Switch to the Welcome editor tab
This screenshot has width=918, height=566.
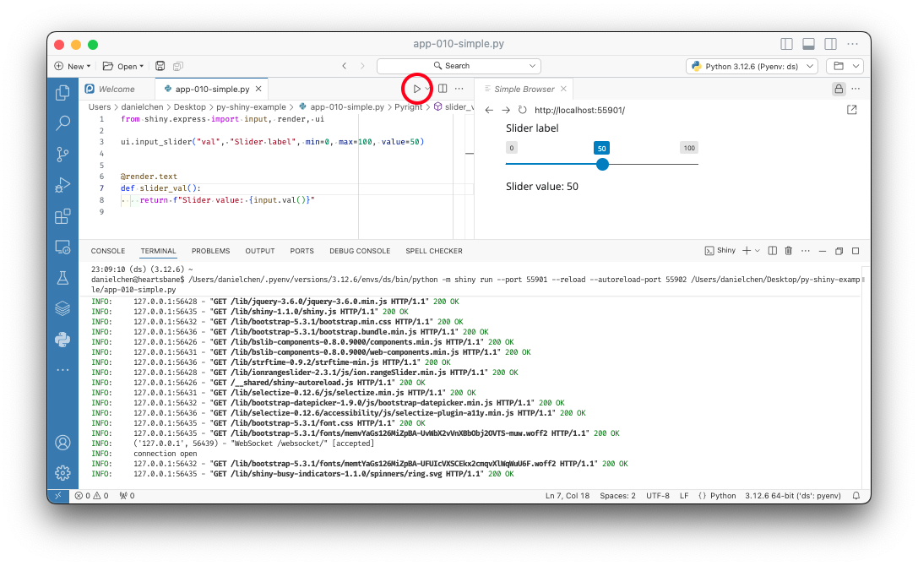tap(116, 89)
